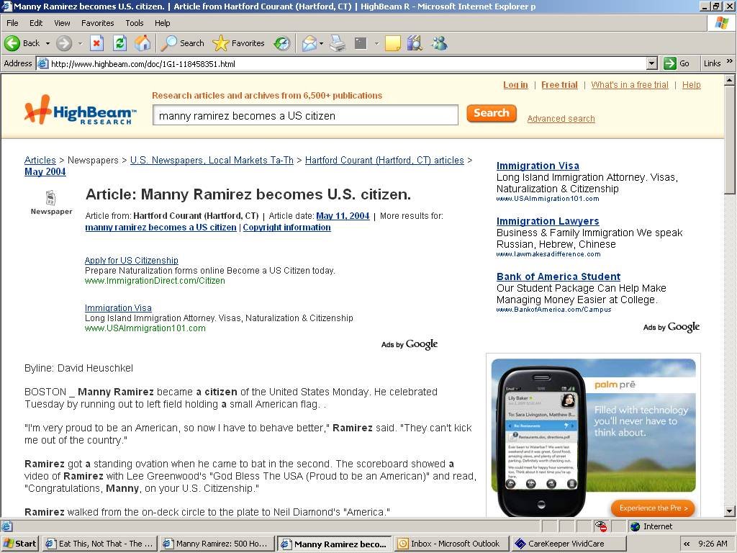Open the Advanced search link

(x=561, y=119)
